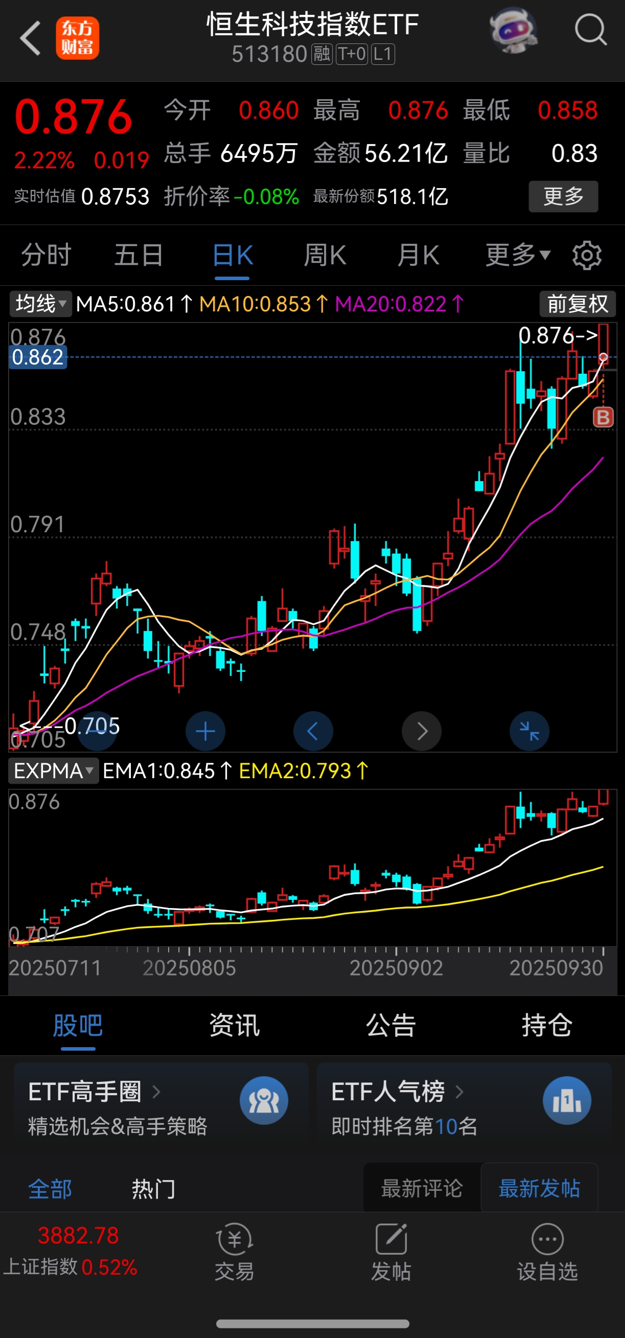Image resolution: width=625 pixels, height=1338 pixels.
Task: Switch to 周K chart tab
Action: [x=325, y=255]
